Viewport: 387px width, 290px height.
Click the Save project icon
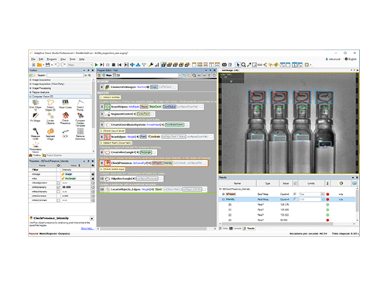48,65
